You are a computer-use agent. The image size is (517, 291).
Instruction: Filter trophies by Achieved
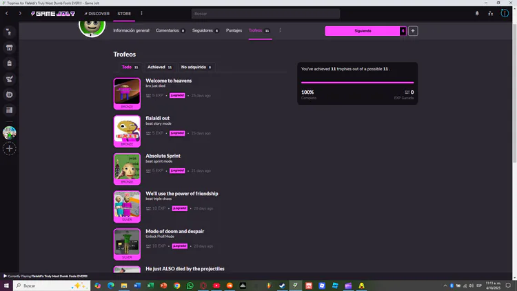tap(160, 67)
